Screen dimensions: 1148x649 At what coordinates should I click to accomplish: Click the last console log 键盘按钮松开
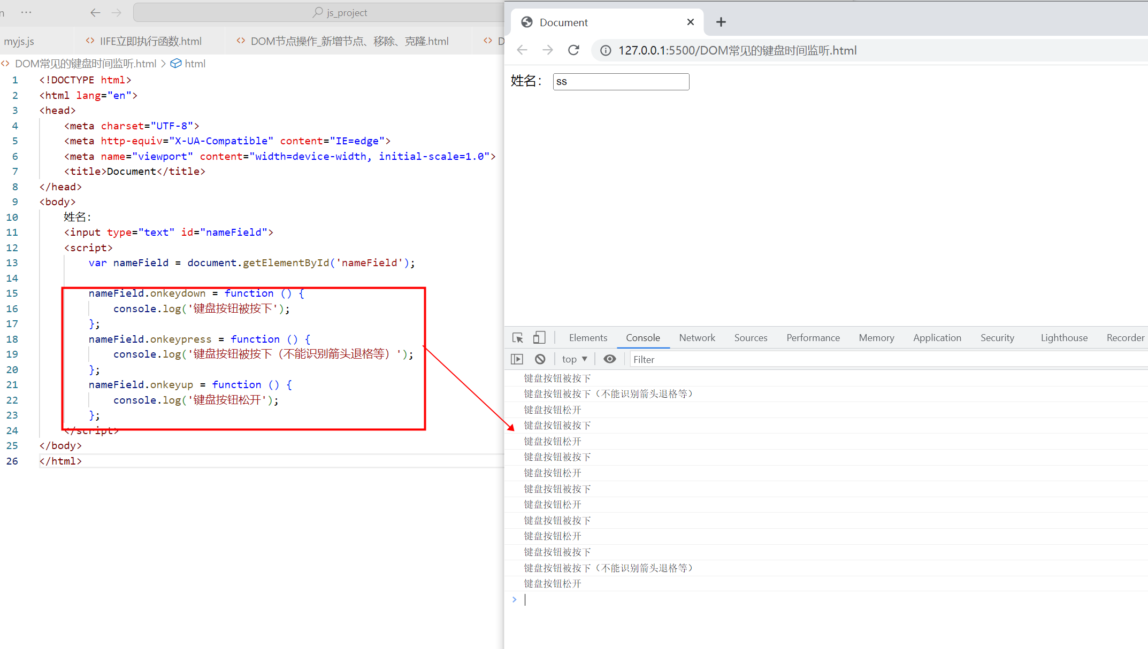[552, 584]
